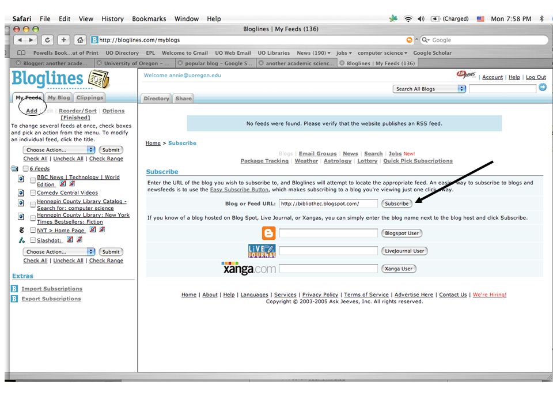This screenshot has width=553, height=415.
Task: Click the Xanga User button
Action: [x=399, y=269]
